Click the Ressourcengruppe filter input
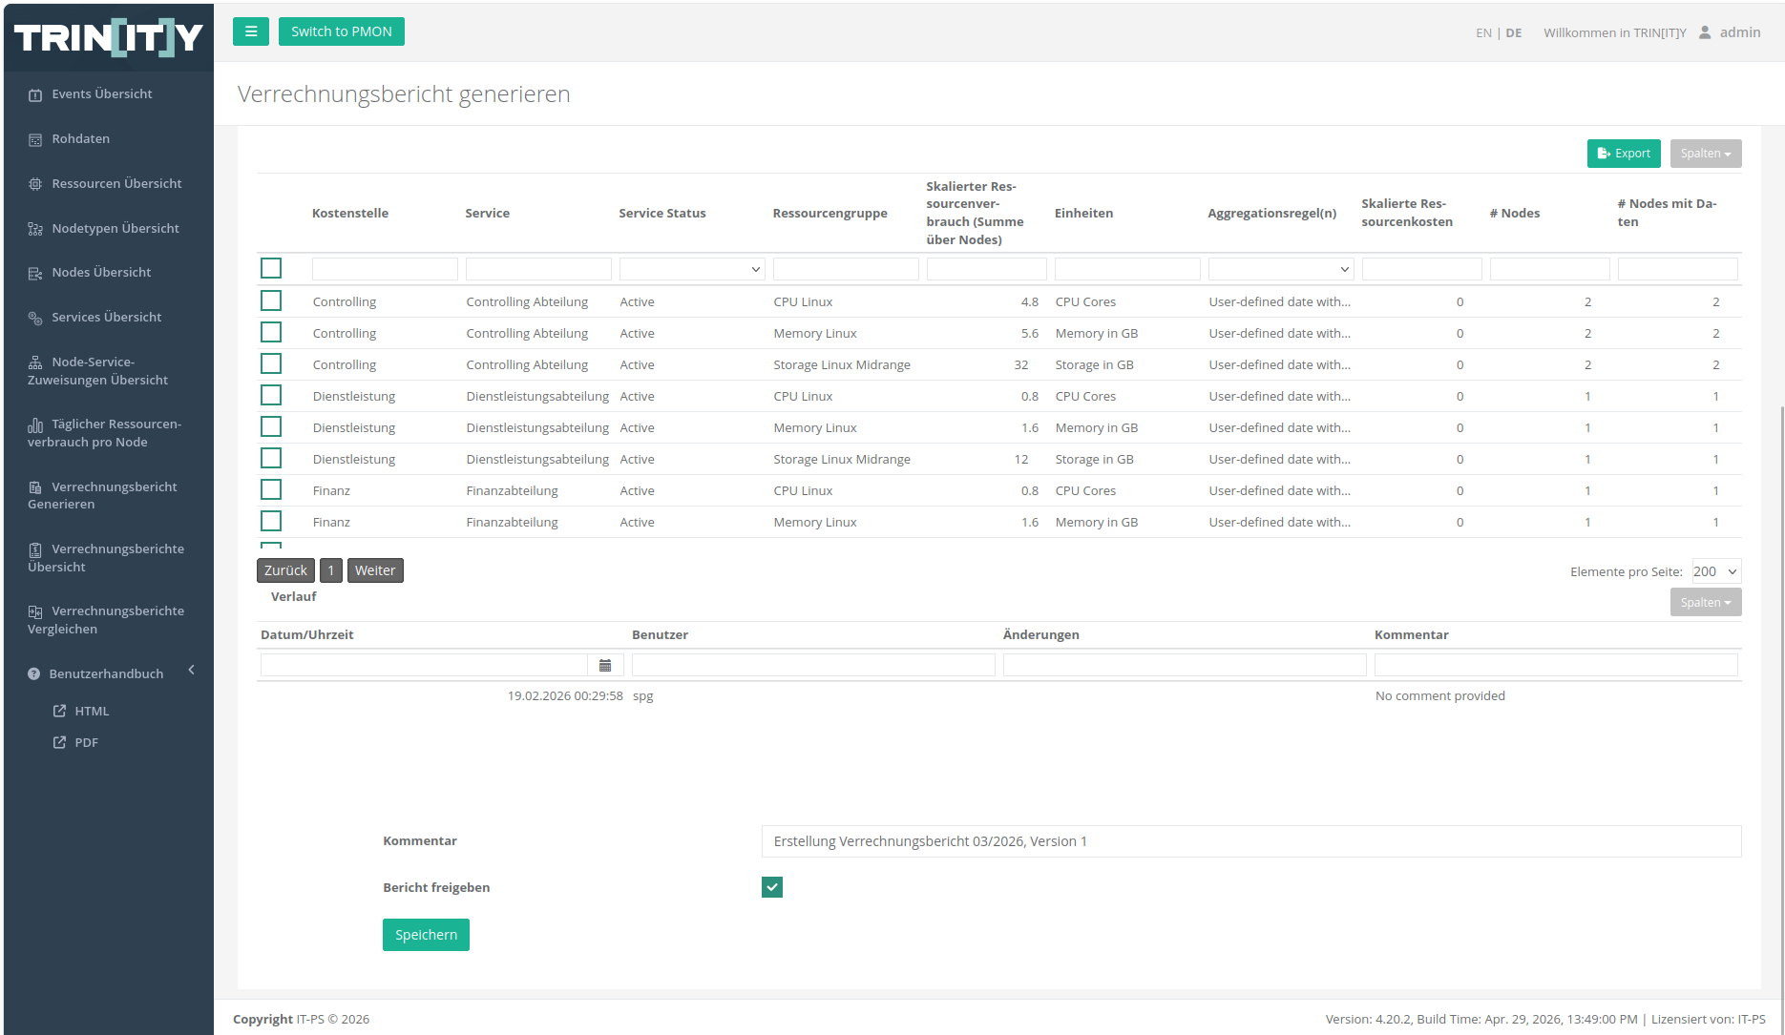Screen dimensions: 1785x1035 point(846,269)
